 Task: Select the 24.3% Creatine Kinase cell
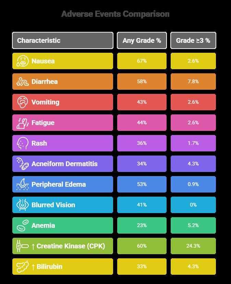tap(193, 246)
